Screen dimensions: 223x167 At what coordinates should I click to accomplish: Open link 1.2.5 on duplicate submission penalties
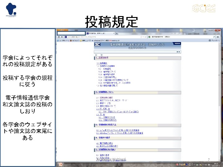tap(113, 80)
